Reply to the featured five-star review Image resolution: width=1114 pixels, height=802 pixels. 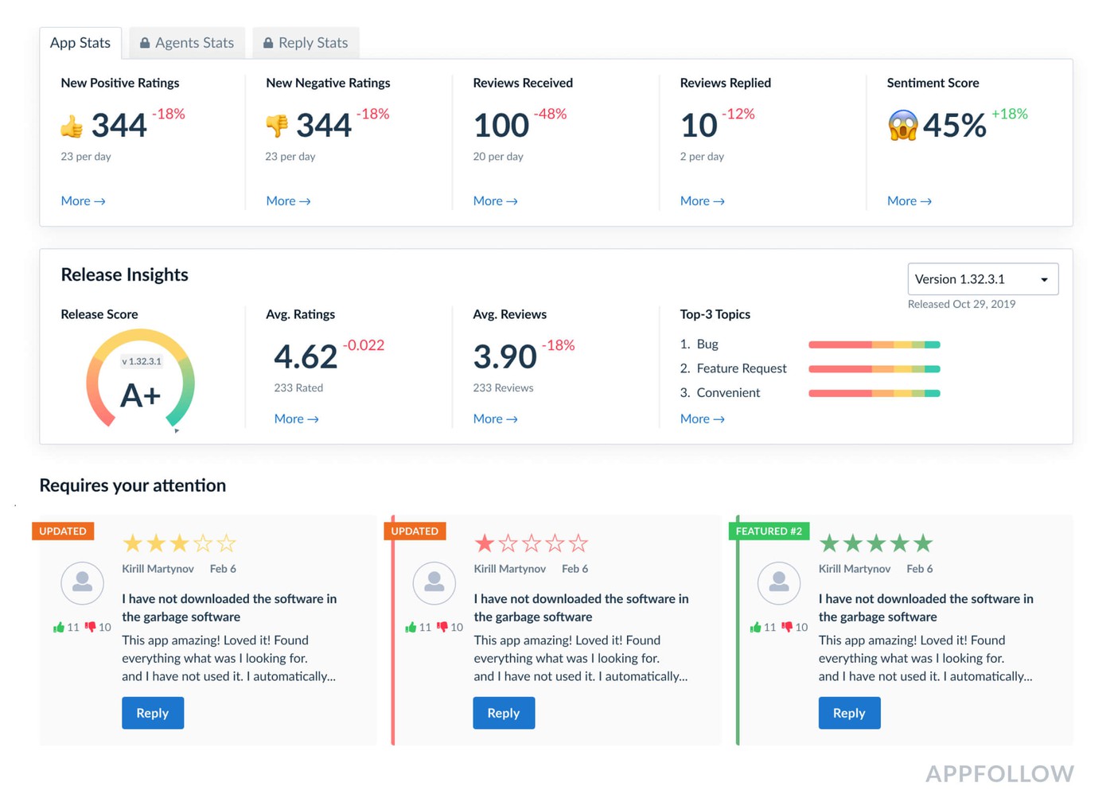coord(849,713)
